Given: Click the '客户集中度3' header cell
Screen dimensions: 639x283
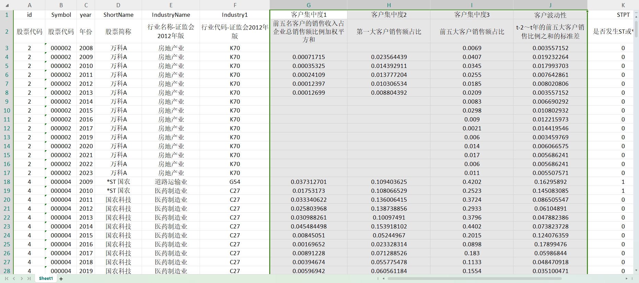Looking at the screenshot, I should pos(472,15).
